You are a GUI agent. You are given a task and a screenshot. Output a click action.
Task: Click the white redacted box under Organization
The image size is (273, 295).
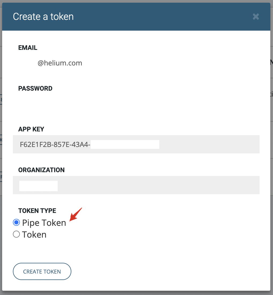click(38, 186)
